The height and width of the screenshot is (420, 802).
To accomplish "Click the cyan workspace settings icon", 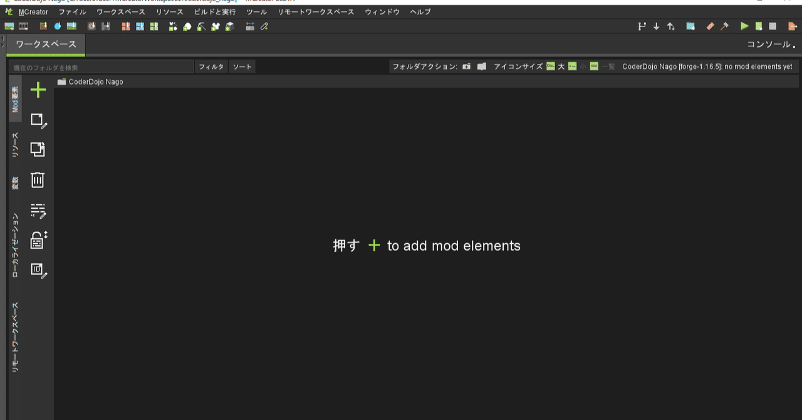I will pos(690,26).
